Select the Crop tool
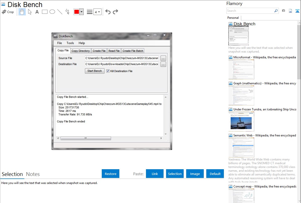Image resolution: width=301 pixels, height=203 pixels. [x=8, y=12]
